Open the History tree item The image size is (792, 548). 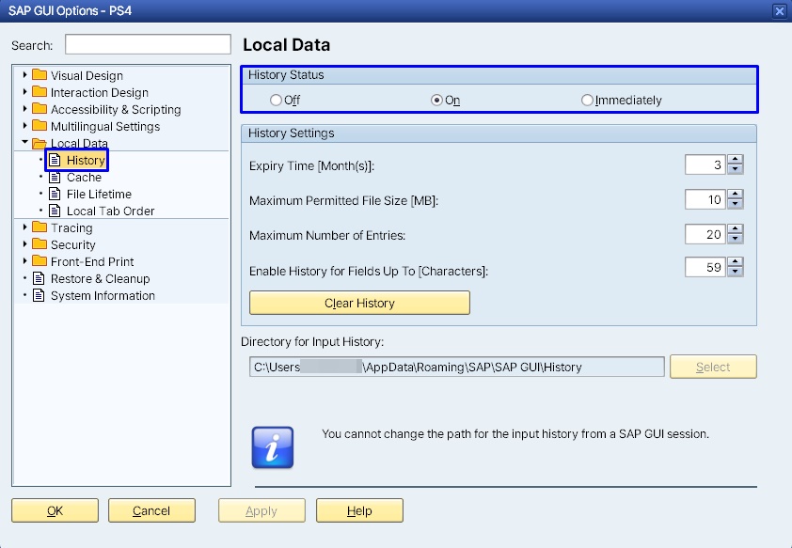click(86, 161)
